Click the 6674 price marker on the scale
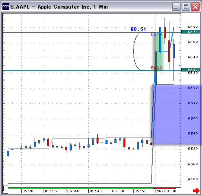Viewport: 202px width, 196px height. click(x=190, y=32)
